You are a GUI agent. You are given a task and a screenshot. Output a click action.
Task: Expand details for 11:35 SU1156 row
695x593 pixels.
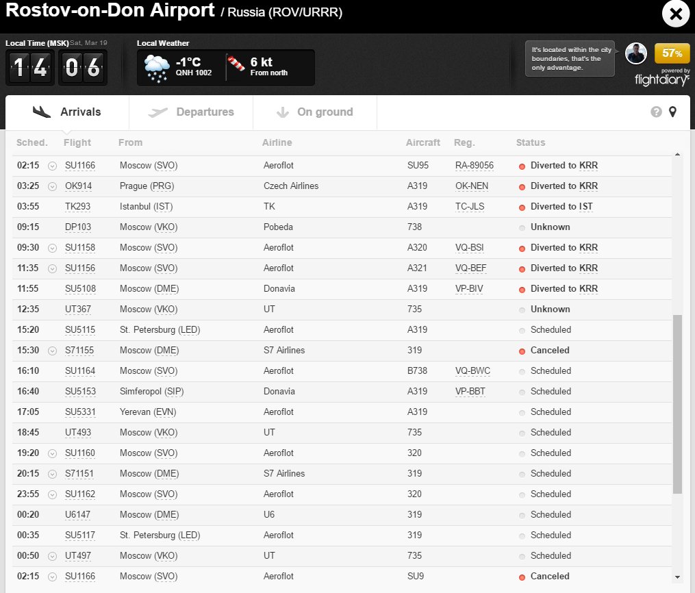[52, 268]
